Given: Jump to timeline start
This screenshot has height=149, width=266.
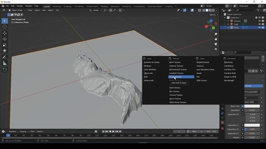Looking at the screenshot, I should pyautogui.click(x=103, y=132).
